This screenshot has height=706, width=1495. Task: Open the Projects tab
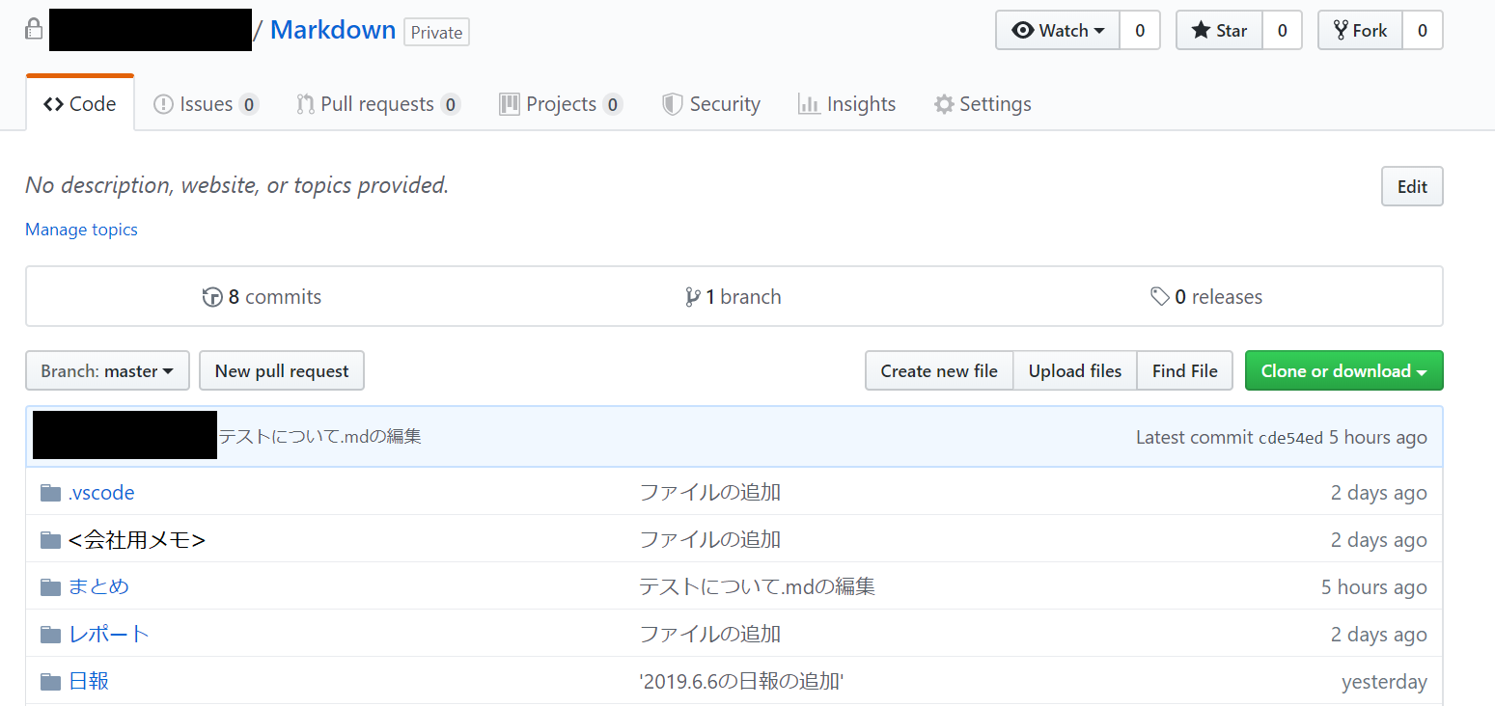click(x=561, y=104)
